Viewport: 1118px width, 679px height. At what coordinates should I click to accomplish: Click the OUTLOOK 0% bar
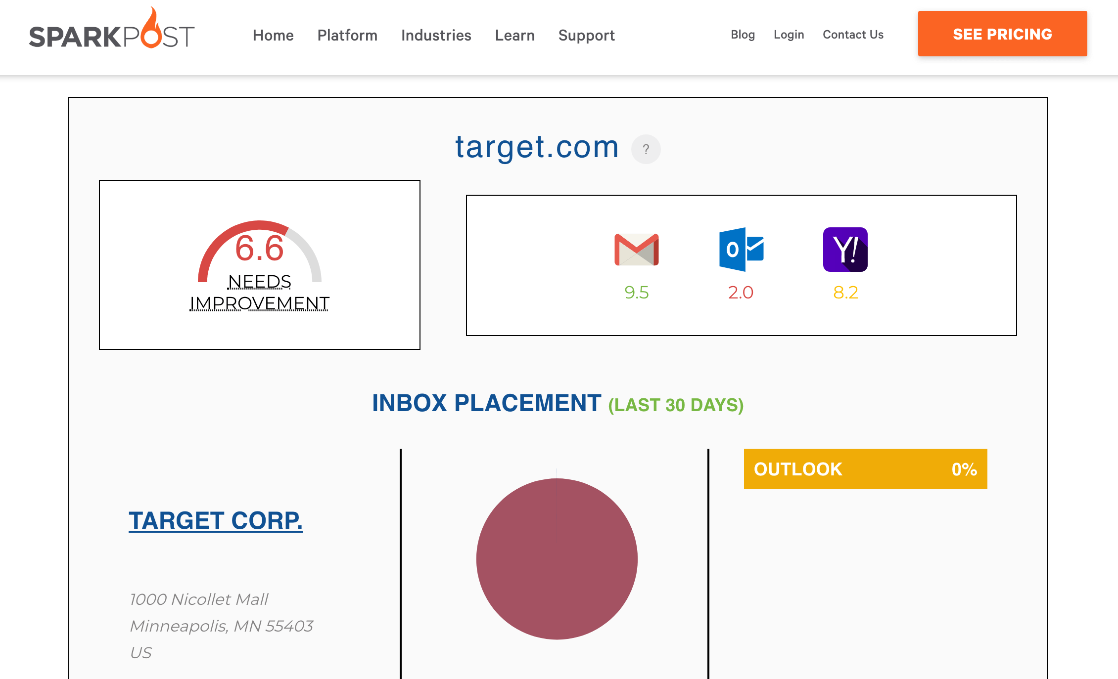[x=865, y=469]
